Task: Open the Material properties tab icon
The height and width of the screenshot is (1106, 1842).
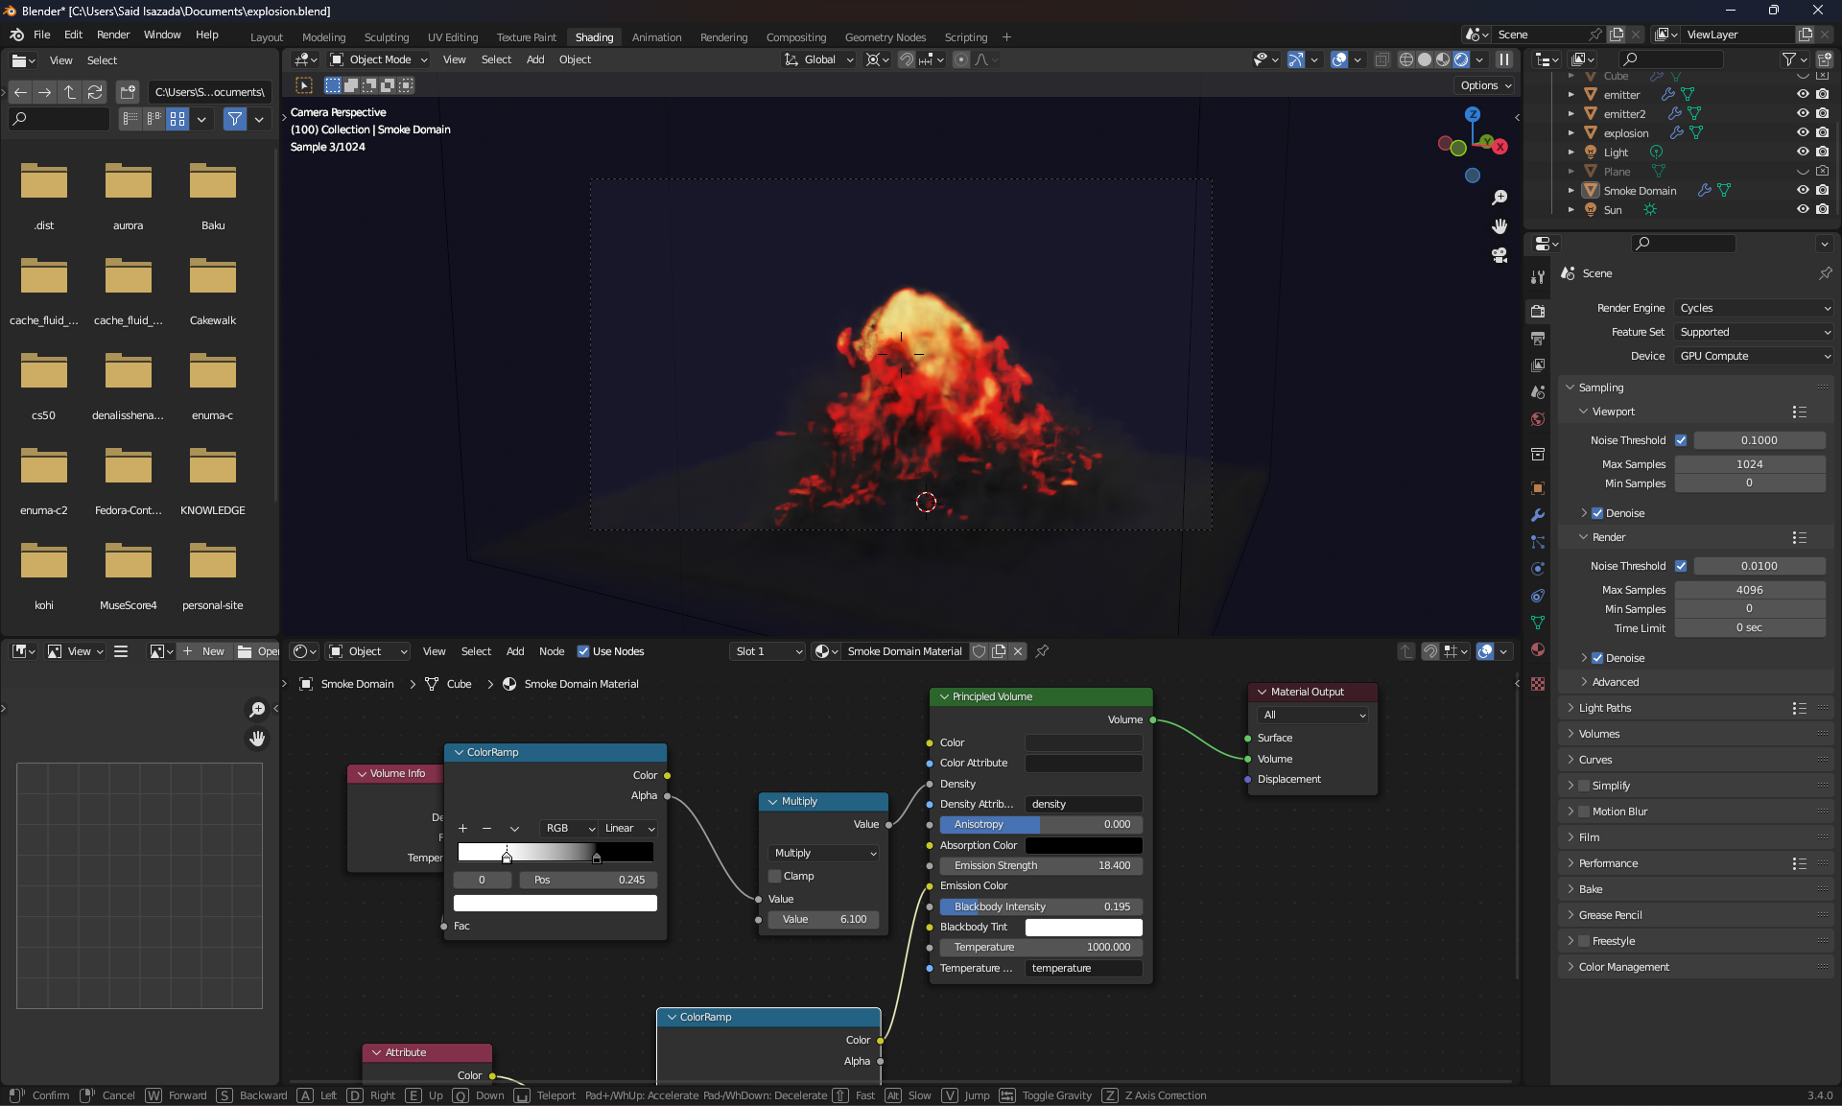Action: pyautogui.click(x=1538, y=649)
